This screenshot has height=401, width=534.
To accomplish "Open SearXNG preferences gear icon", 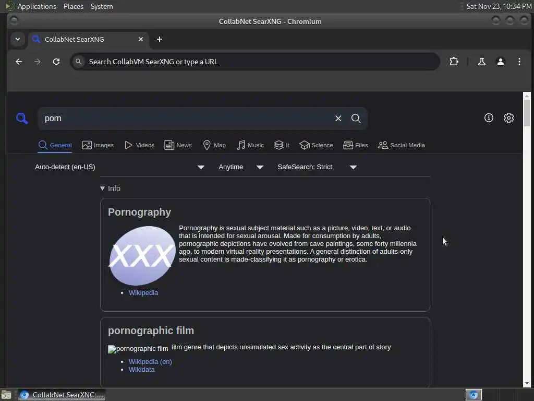I will tap(508, 118).
